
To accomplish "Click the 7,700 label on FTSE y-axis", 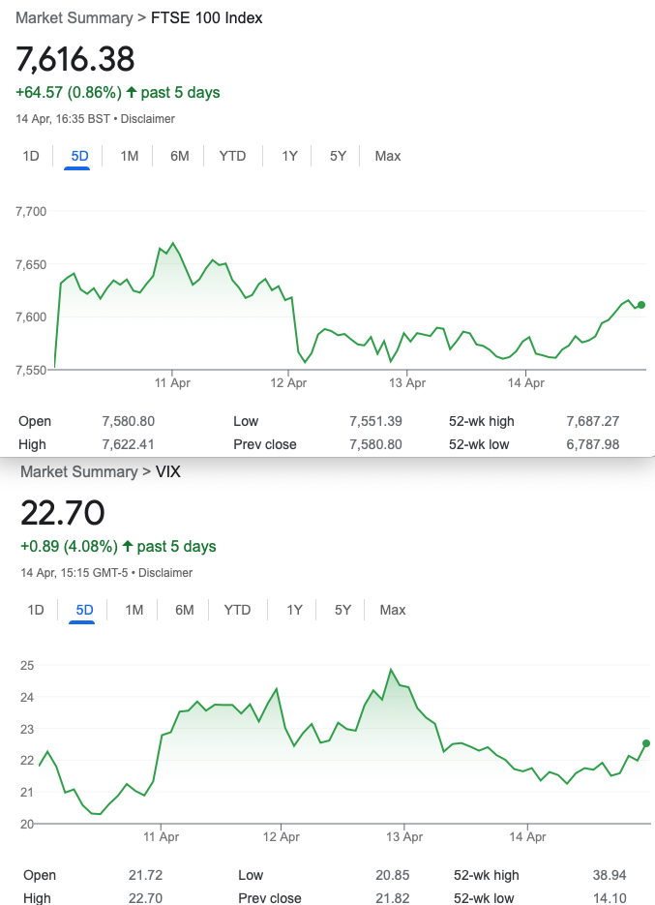I will (31, 212).
